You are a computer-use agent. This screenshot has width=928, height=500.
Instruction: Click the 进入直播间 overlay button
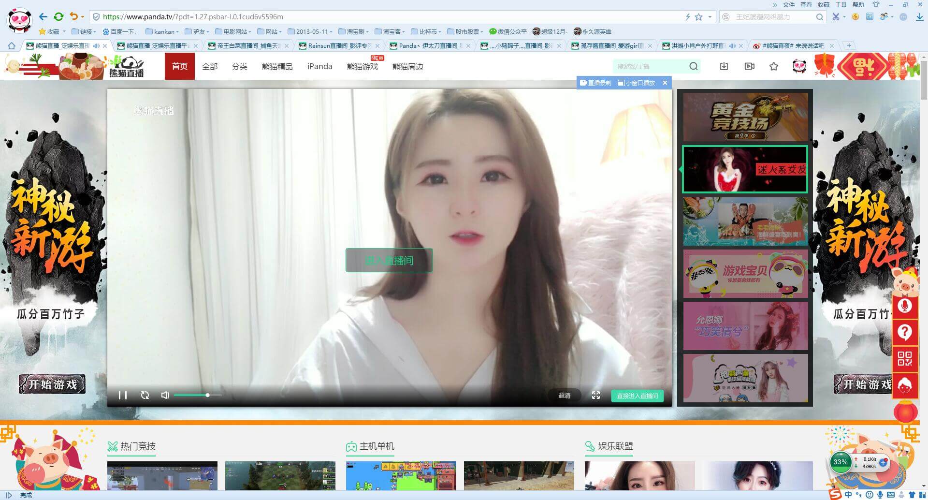(389, 261)
